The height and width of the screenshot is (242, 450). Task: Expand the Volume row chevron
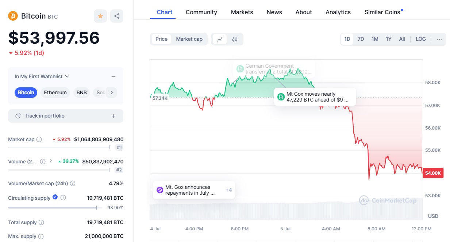(51, 161)
